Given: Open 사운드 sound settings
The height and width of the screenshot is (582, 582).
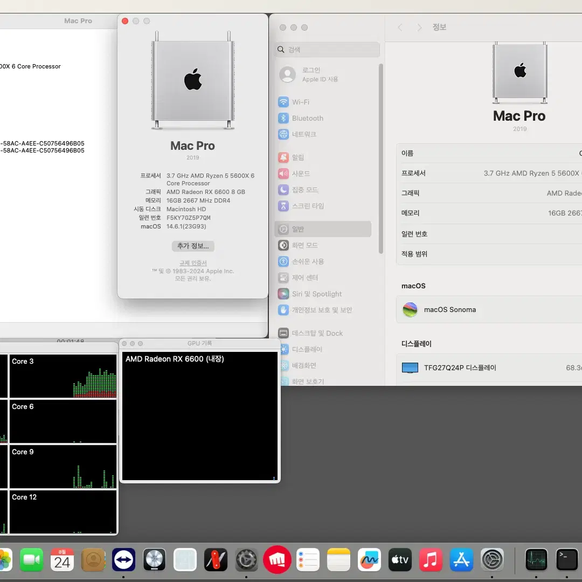Looking at the screenshot, I should click(323, 174).
